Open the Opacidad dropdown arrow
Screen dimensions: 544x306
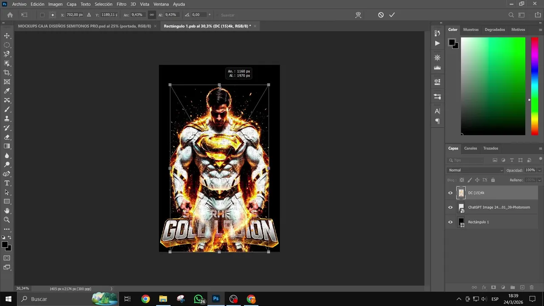[539, 170]
